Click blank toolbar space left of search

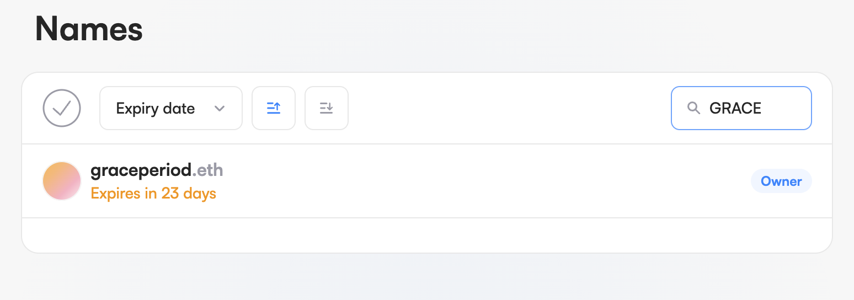click(508, 108)
